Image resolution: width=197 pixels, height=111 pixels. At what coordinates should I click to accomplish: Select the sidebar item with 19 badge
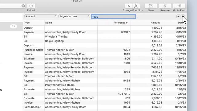[11, 26]
